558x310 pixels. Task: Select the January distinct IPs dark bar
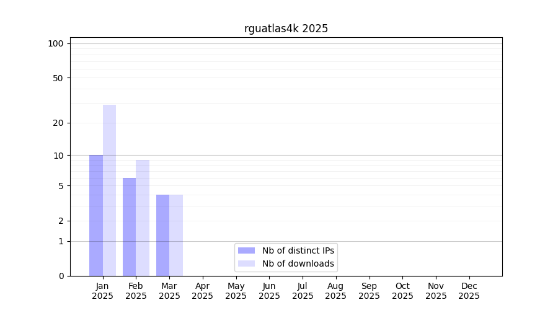96,215
